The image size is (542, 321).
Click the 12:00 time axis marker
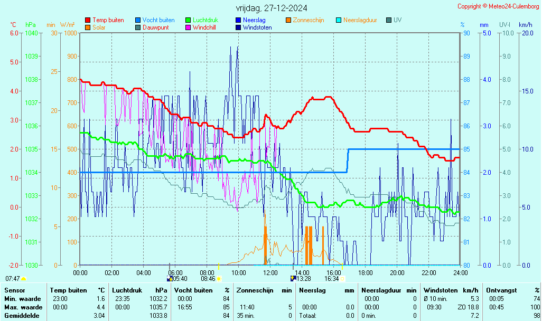[x=270, y=272]
